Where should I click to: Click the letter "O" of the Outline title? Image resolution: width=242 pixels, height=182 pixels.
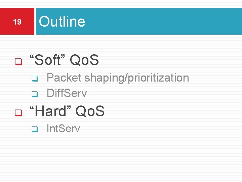point(44,21)
